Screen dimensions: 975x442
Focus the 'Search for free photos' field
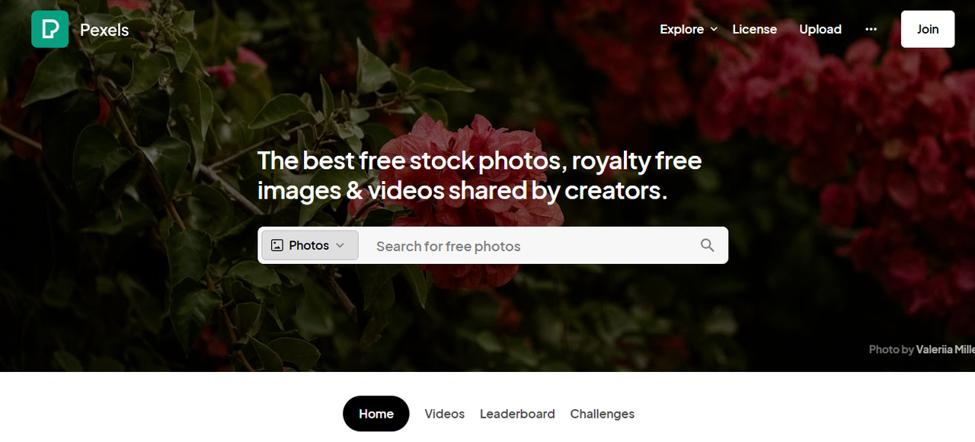point(529,246)
